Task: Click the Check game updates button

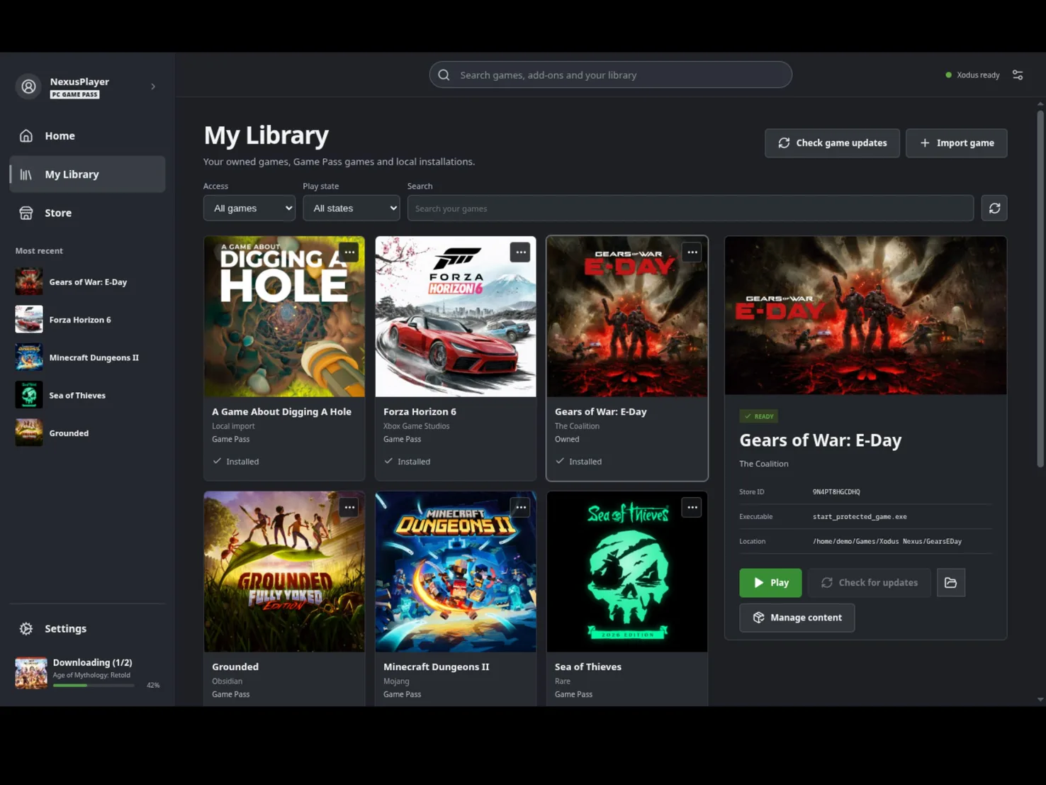Action: pos(832,143)
